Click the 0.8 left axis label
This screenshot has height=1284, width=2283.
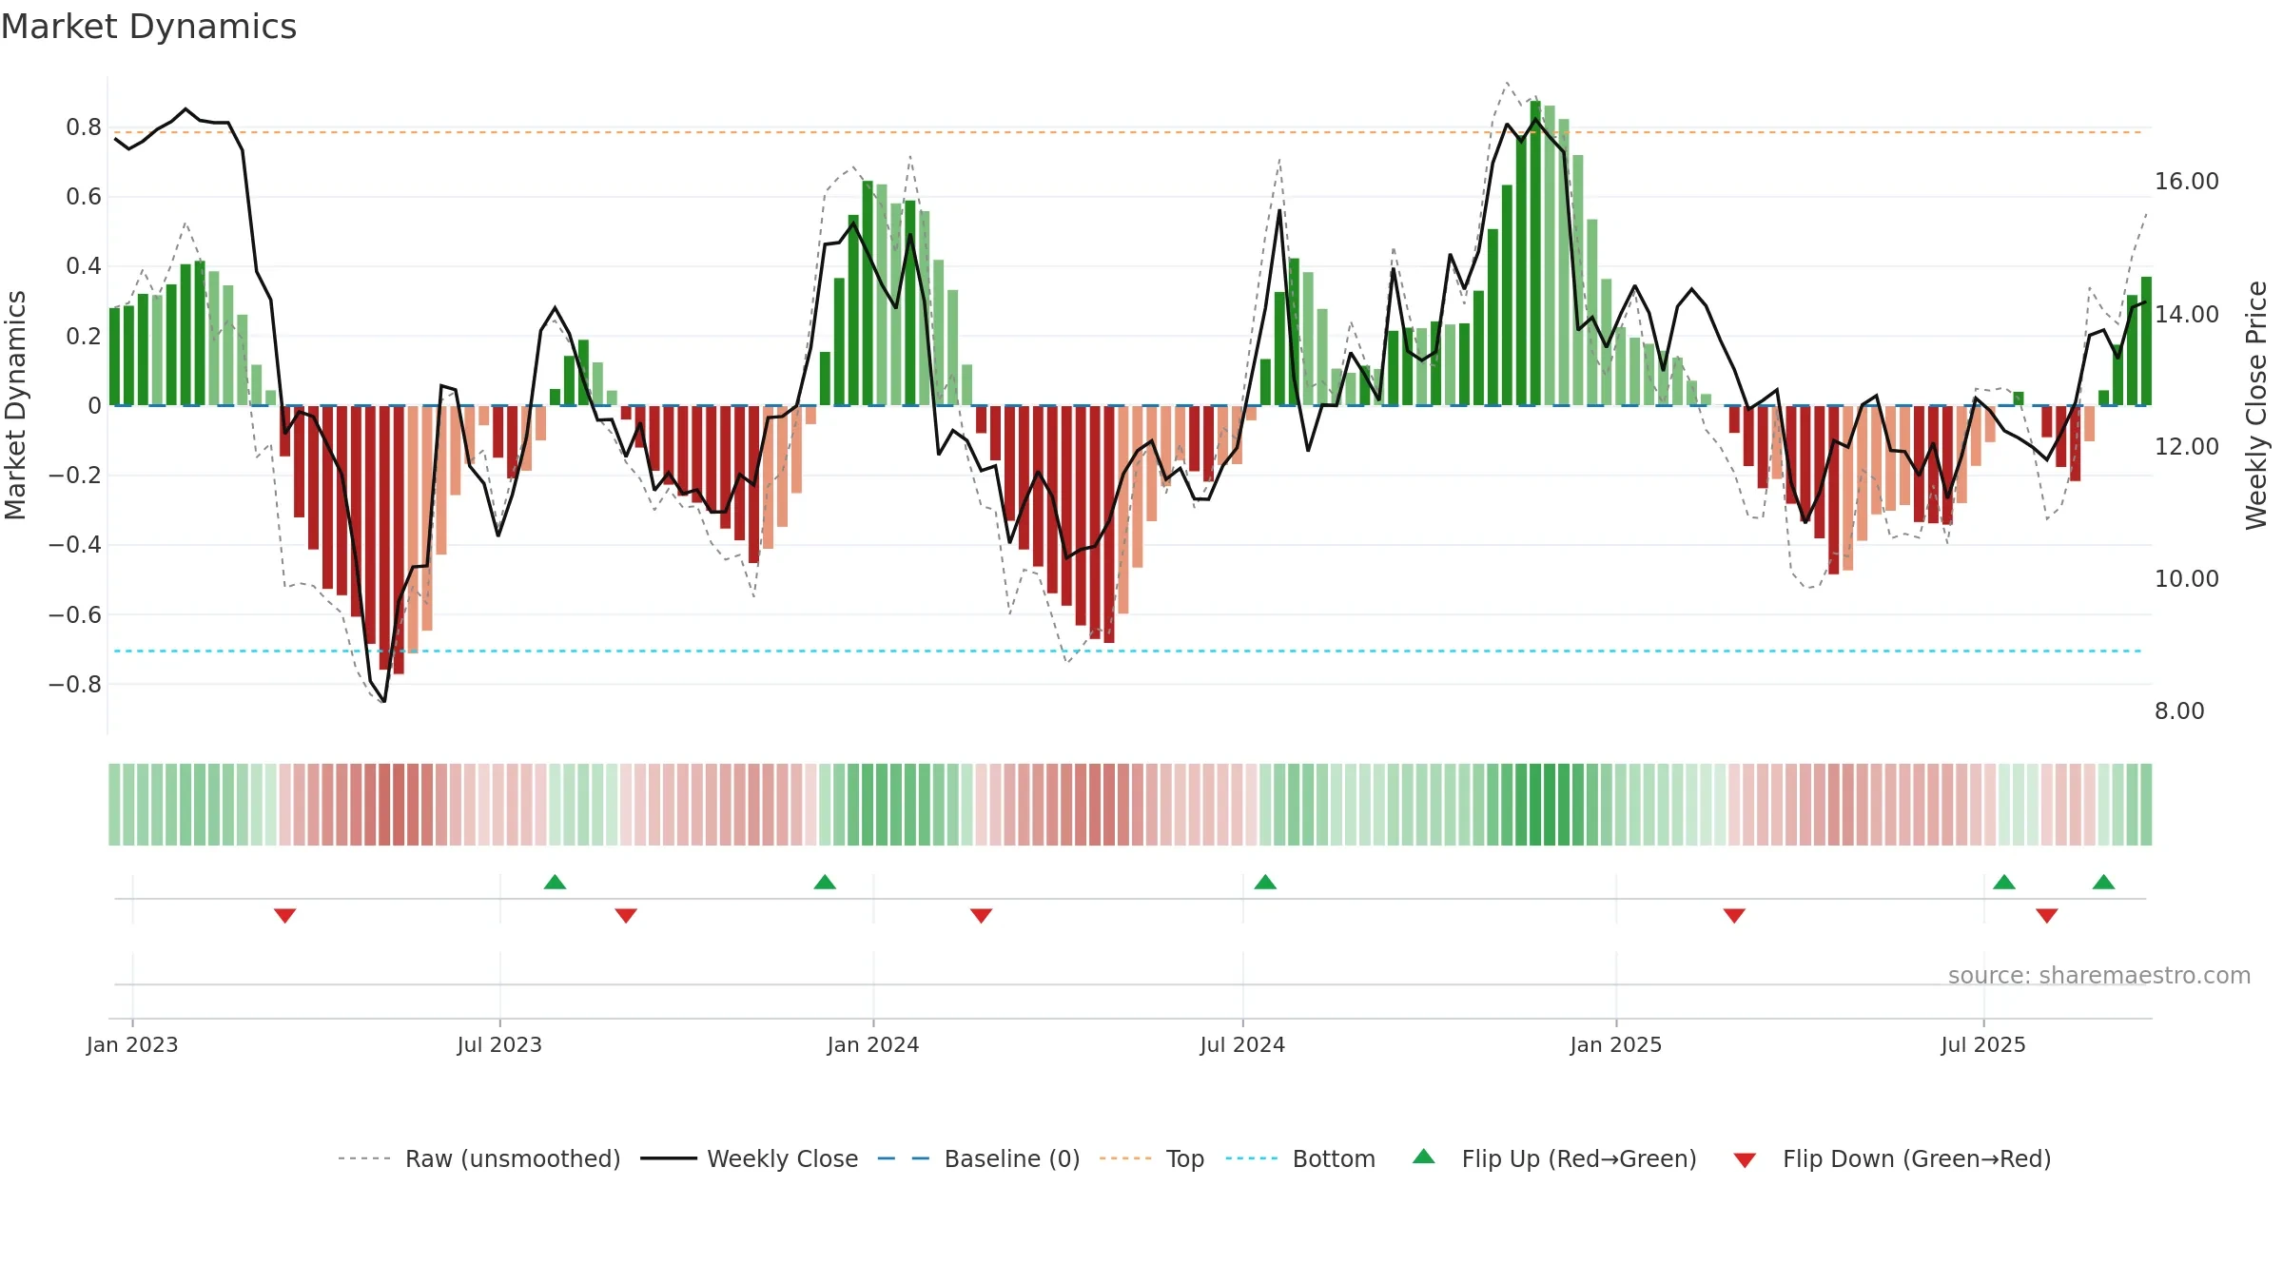coord(84,126)
